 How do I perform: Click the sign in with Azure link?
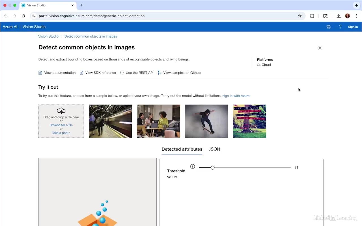click(x=236, y=96)
